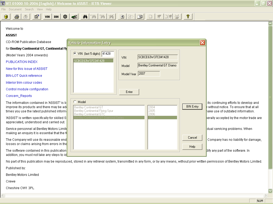This screenshot has height=204, width=273.
Task: Click the Model Year field showing 2007
Action: 149,74
